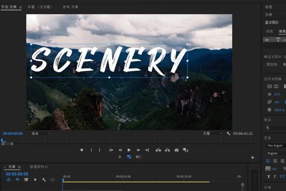Screen dimensions: 286x191
Task: Open the Regular font style dropdown
Action: click(276, 153)
